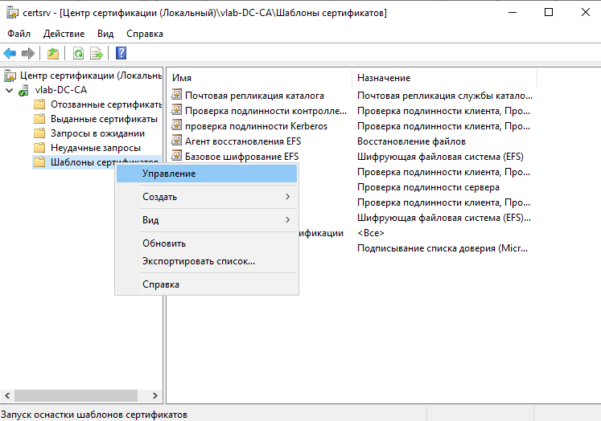The image size is (601, 421).
Task: Click the Back arrow toolbar icon
Action: tap(10, 53)
